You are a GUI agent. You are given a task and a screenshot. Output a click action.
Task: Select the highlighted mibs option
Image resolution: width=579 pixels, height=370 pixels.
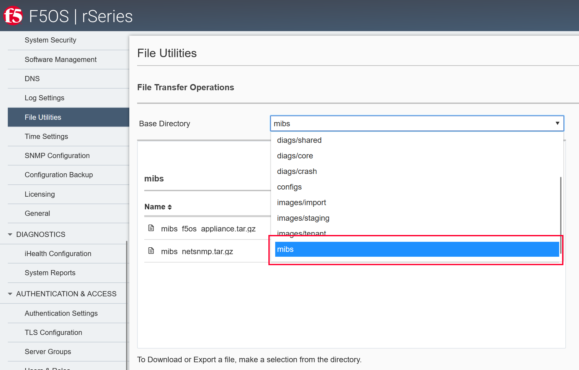click(417, 249)
